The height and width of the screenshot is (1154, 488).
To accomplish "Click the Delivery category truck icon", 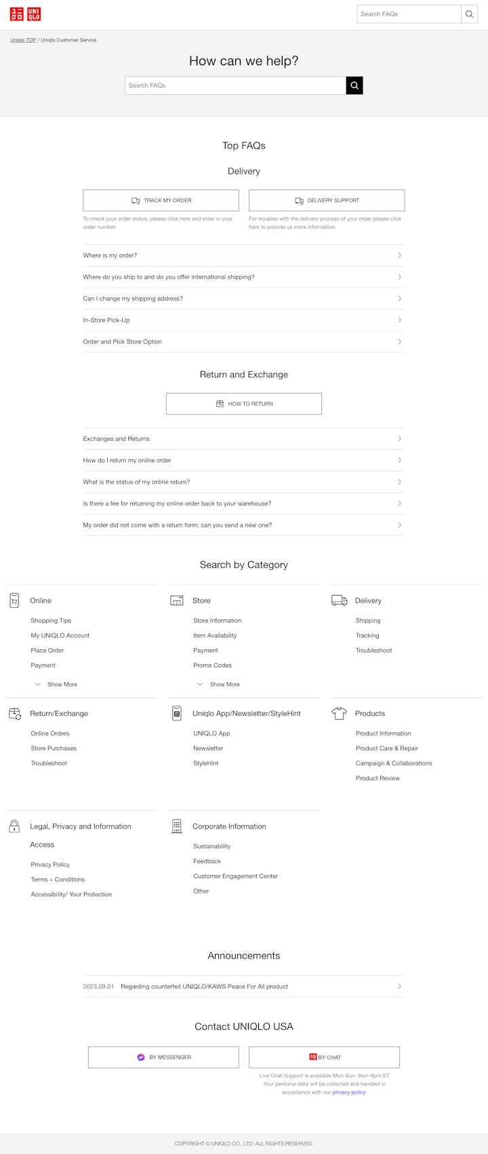I will [339, 600].
